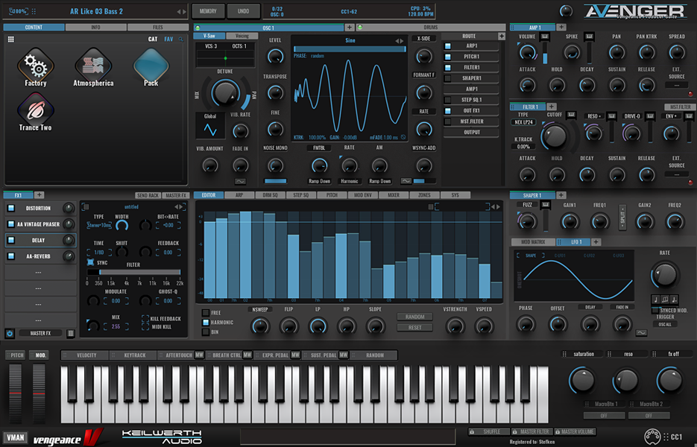Click the Keilwerth Audio logo
The width and height of the screenshot is (697, 447).
click(x=162, y=437)
